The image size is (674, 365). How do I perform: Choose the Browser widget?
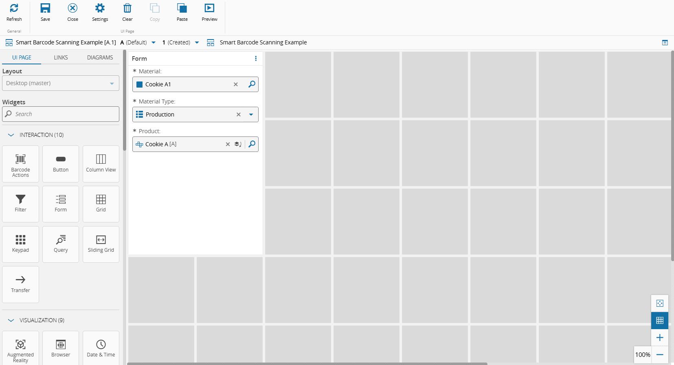pos(61,349)
